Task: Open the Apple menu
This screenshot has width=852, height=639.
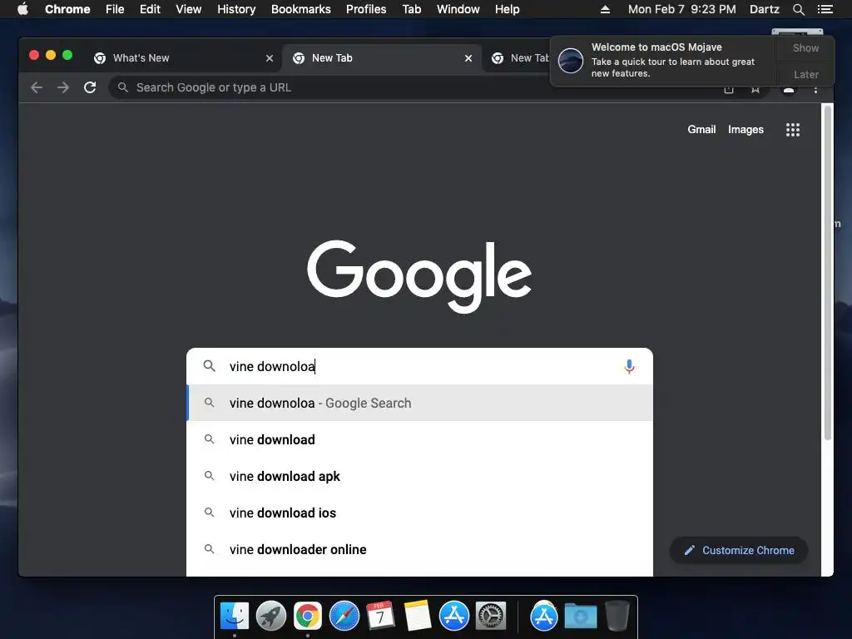Action: [22, 9]
